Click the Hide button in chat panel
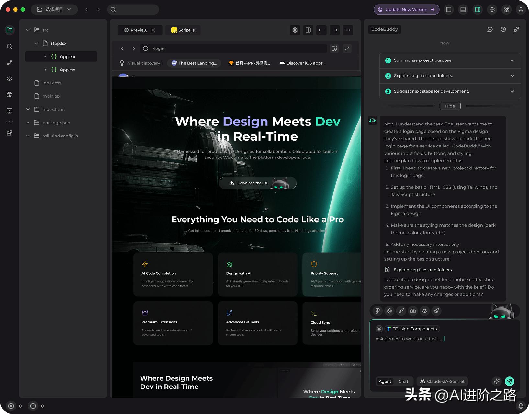This screenshot has width=529, height=414. tap(450, 106)
